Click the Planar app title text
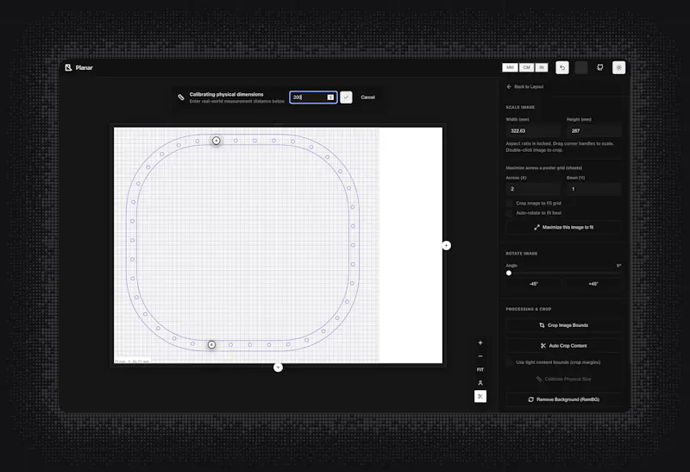The image size is (690, 472). coord(84,68)
